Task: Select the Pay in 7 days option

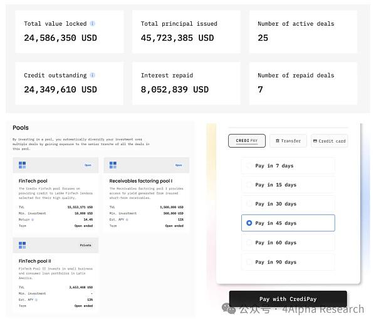Action: tap(249, 166)
